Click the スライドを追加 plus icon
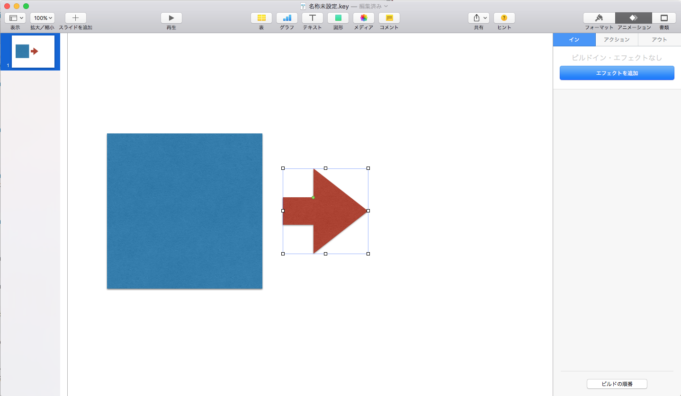Screen dimensions: 681x396 pyautogui.click(x=75, y=18)
